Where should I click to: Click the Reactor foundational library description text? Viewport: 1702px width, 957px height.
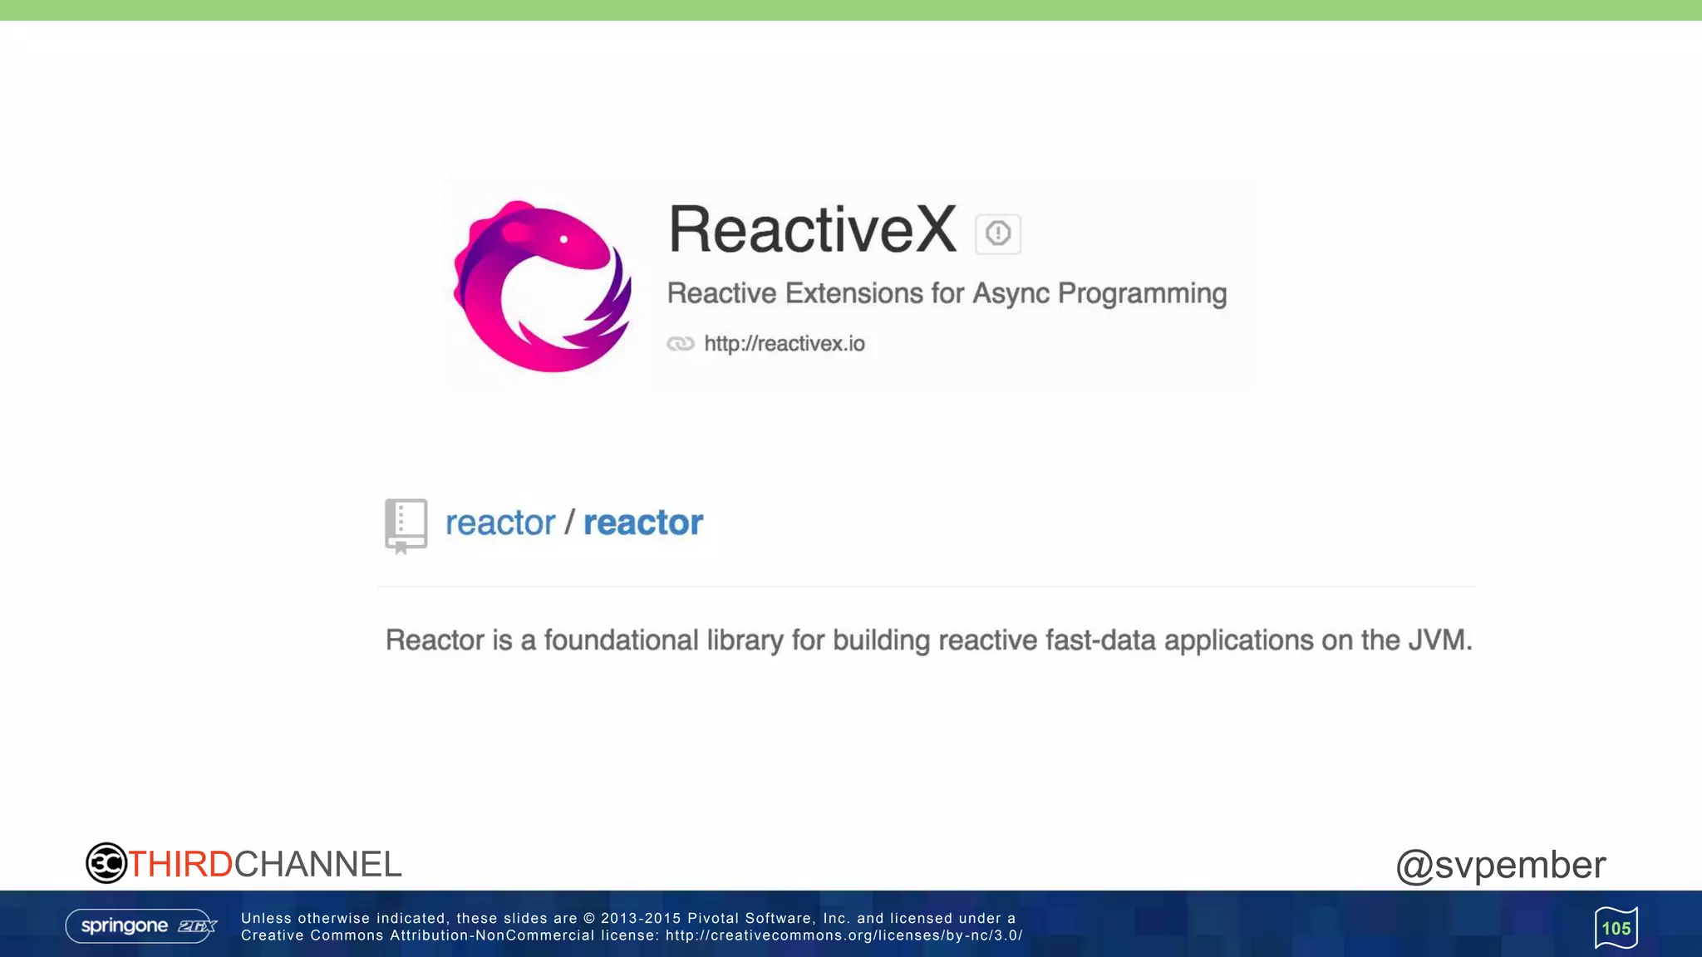tap(928, 640)
